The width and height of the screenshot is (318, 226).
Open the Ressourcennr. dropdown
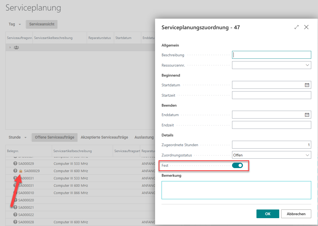tap(307, 65)
